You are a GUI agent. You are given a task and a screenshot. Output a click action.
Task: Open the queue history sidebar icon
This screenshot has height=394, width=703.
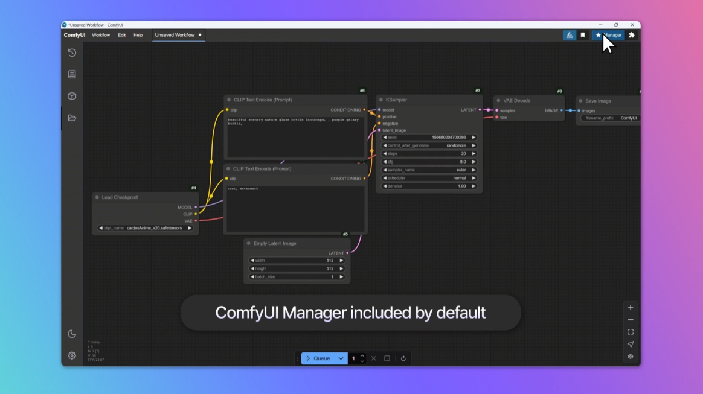[72, 53]
